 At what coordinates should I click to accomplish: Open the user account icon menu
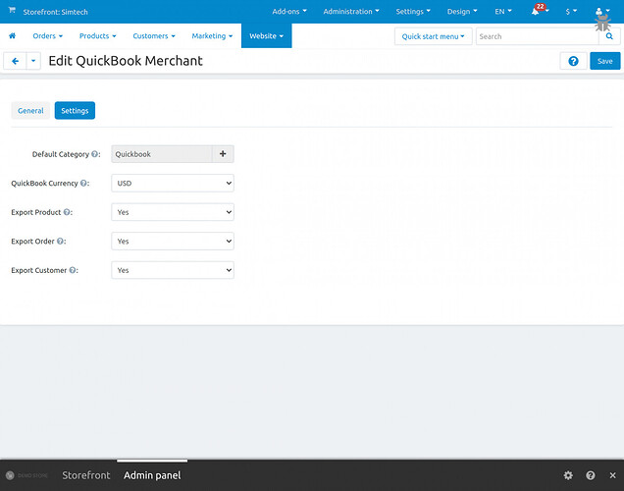601,12
